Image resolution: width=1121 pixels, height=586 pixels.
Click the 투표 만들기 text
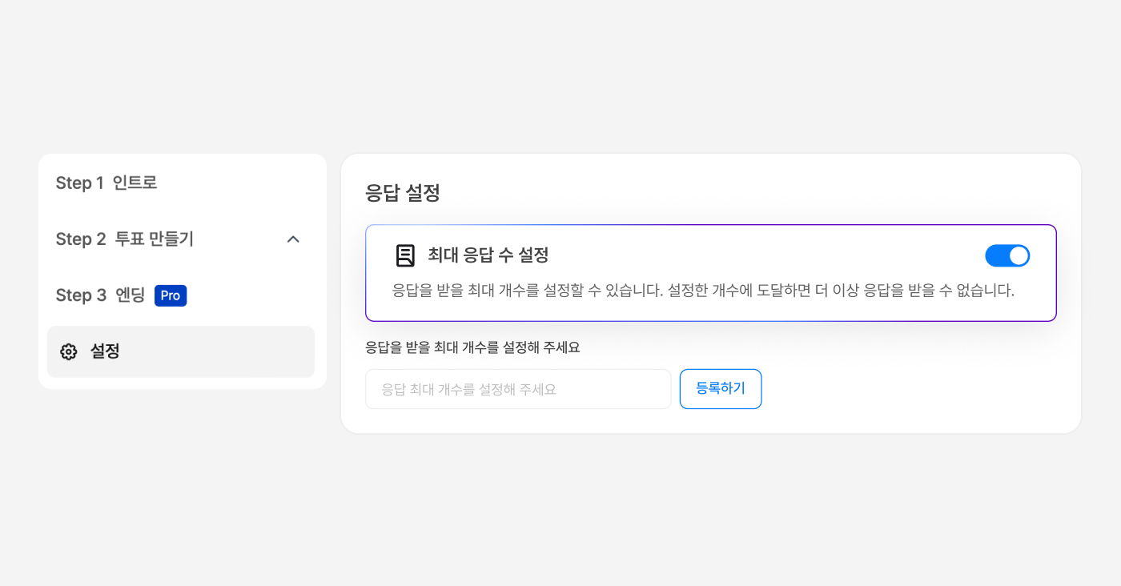(155, 239)
